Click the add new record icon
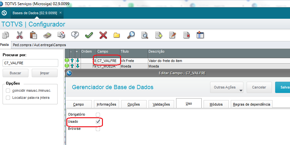Screen dimensions: 290x145 pos(159,35)
